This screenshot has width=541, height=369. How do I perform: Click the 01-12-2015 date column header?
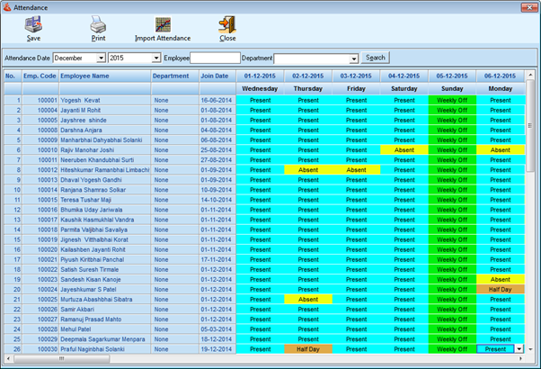pos(260,76)
